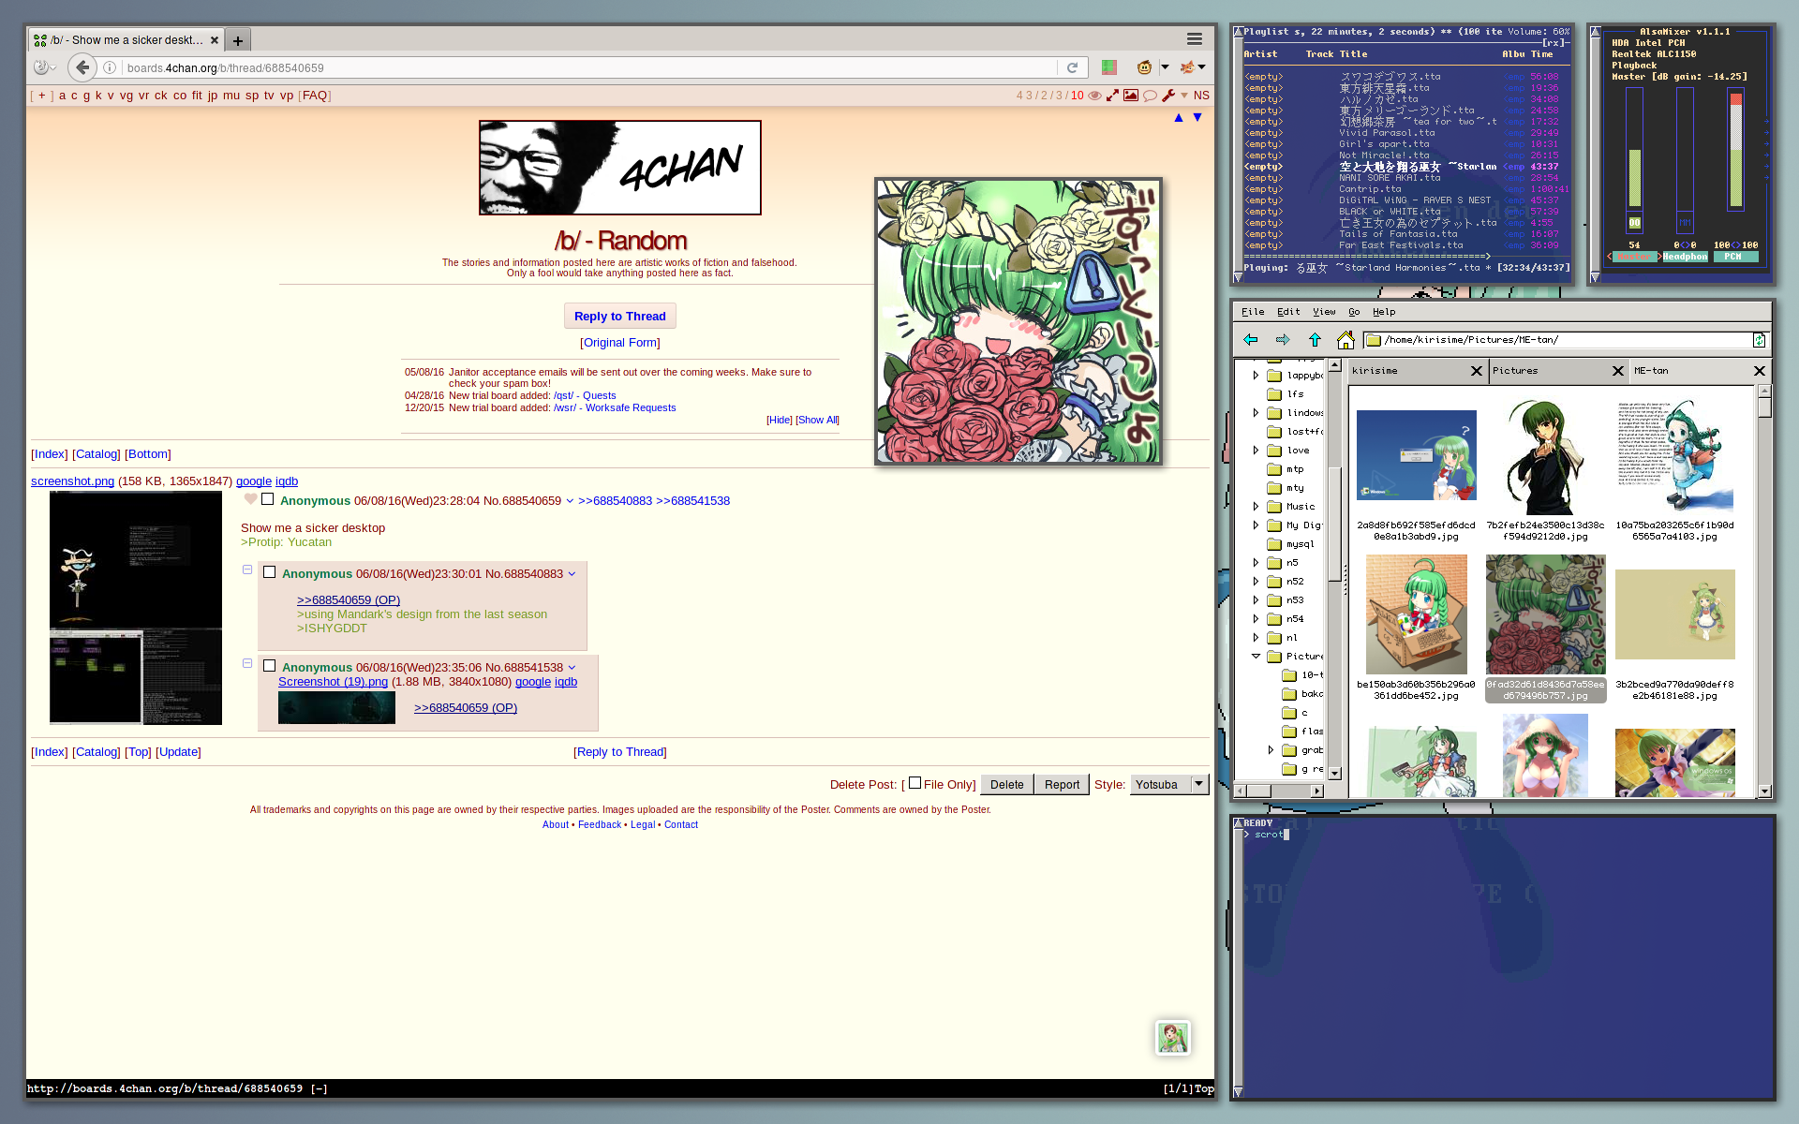Click the quick reply speech bubble icon
1799x1124 pixels.
click(1150, 96)
